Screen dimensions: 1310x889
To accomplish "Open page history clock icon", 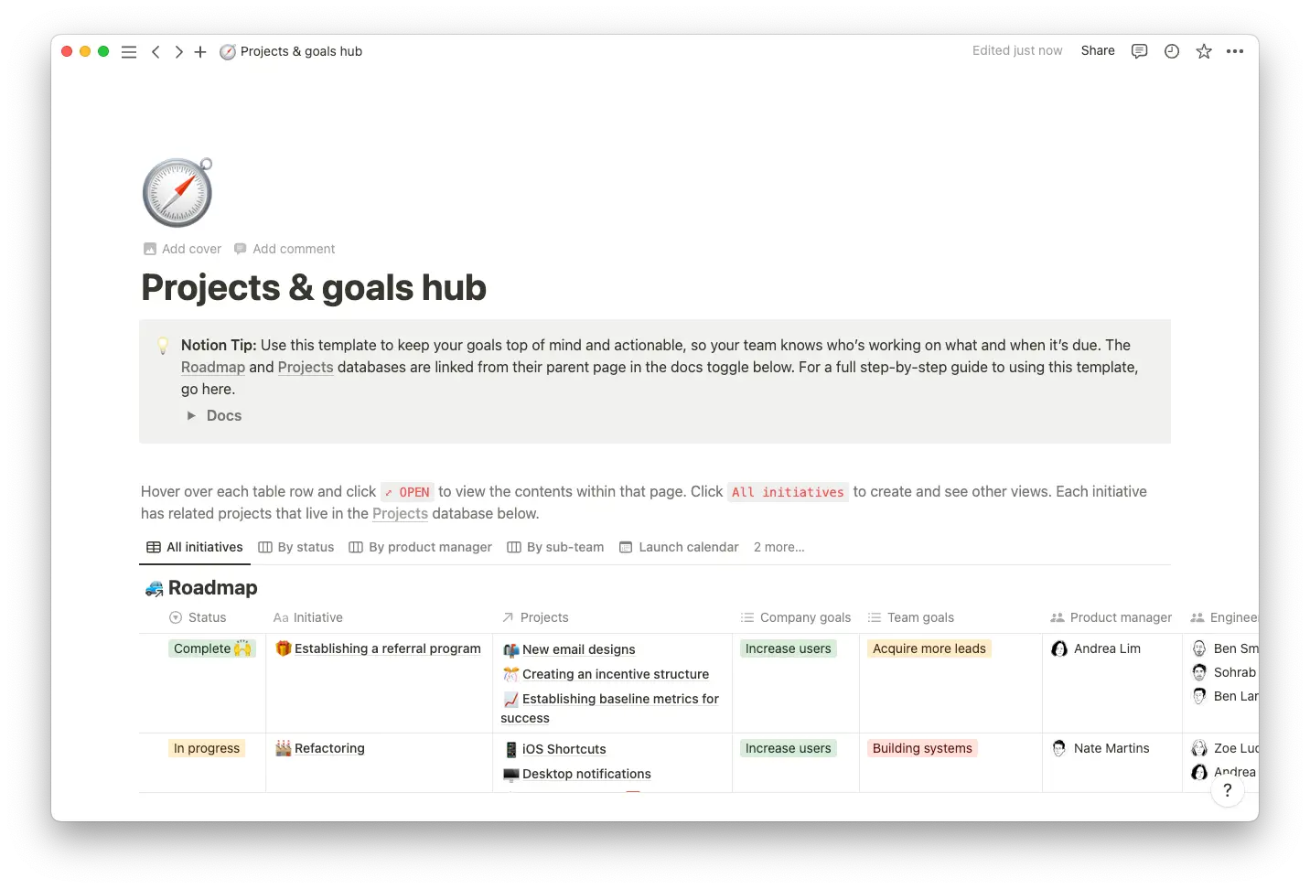I will (x=1172, y=51).
